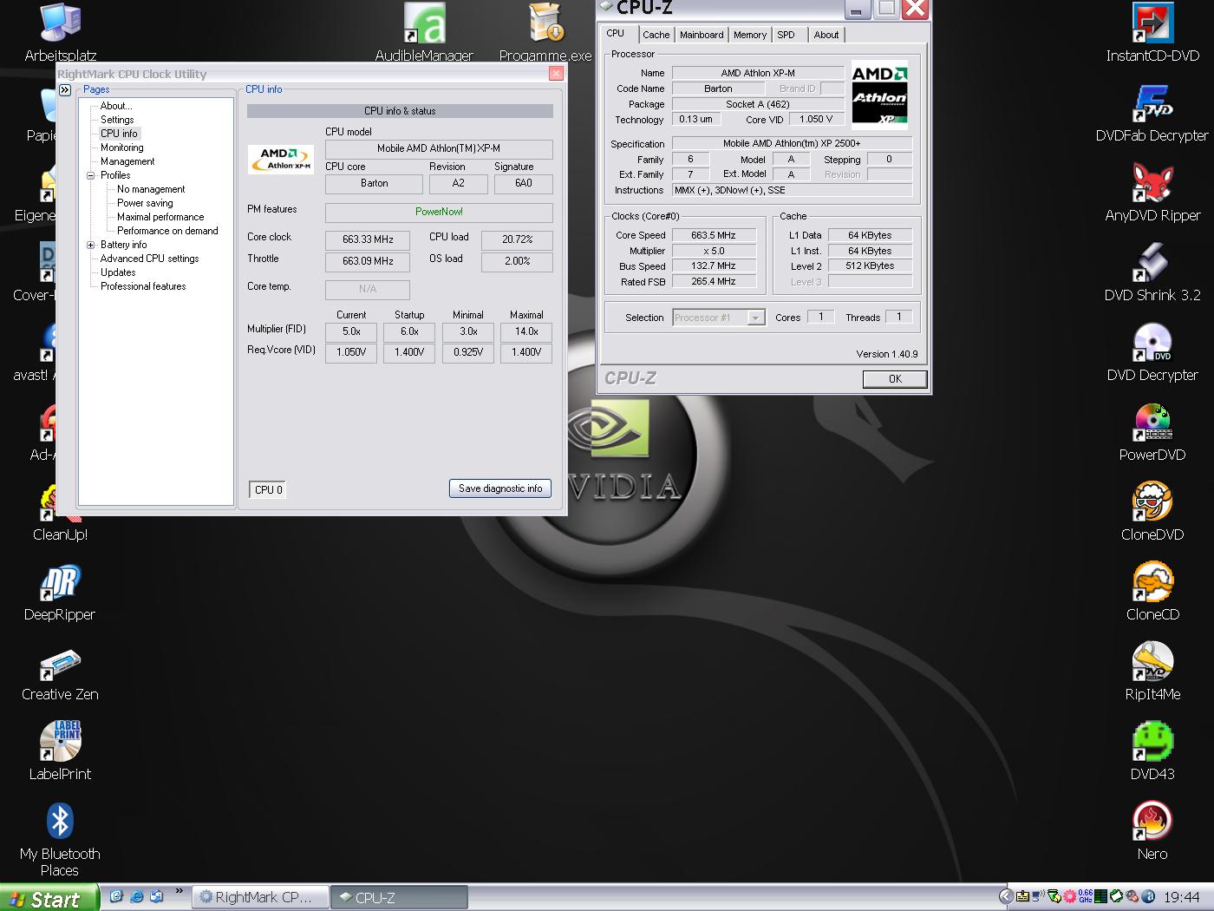Launch the Nero desktop shortcut
This screenshot has width=1214, height=911.
click(x=1152, y=823)
